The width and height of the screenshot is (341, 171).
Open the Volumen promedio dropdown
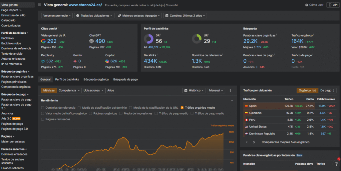click(x=57, y=16)
